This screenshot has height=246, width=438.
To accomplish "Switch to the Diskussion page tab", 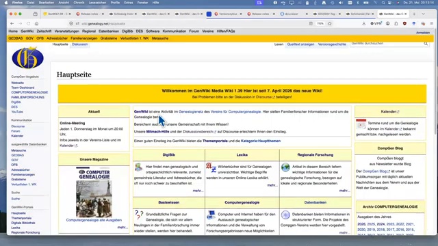I will (79, 44).
